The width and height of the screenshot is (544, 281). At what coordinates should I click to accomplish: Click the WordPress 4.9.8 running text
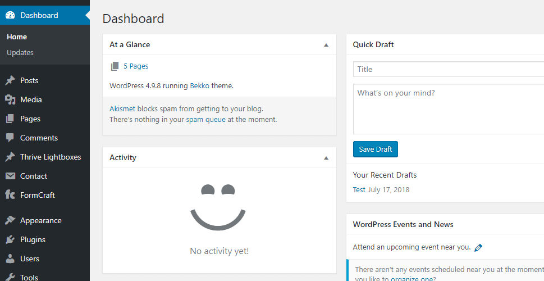click(149, 85)
